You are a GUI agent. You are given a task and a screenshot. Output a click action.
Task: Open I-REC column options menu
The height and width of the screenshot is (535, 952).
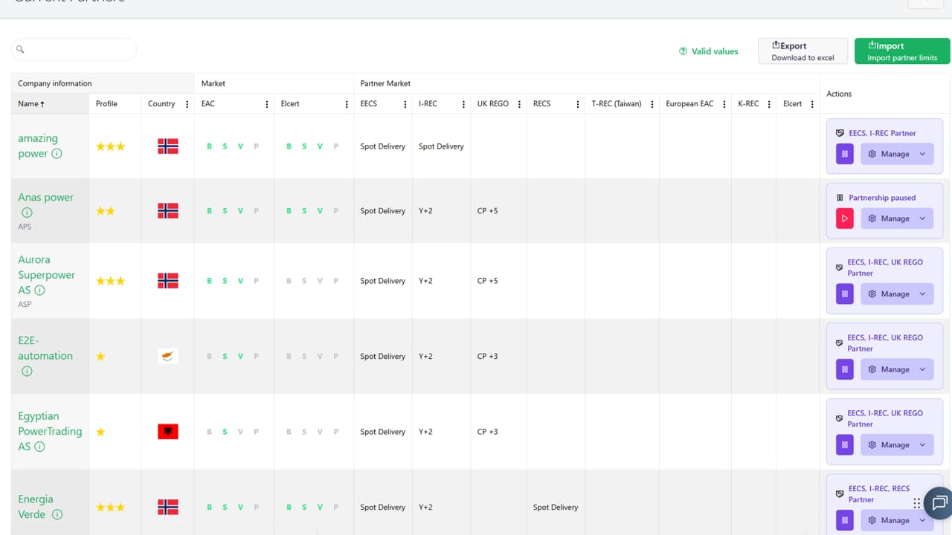[463, 104]
